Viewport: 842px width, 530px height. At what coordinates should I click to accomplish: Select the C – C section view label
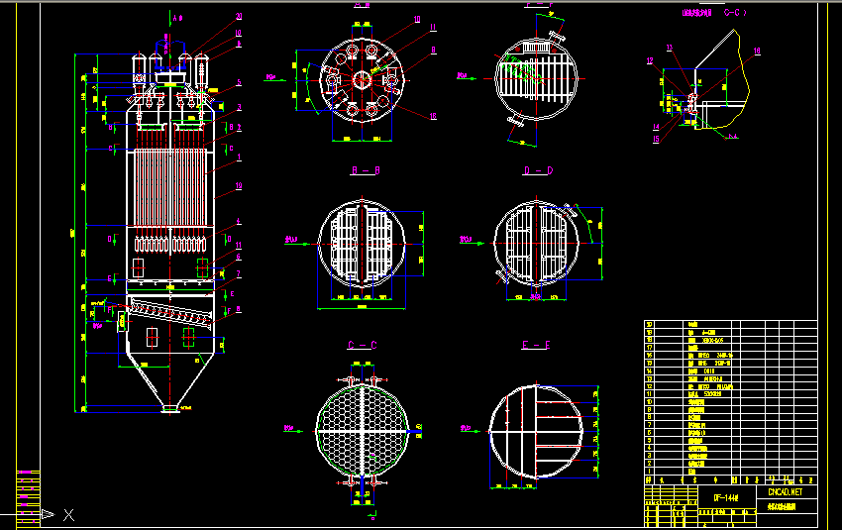pyautogui.click(x=363, y=345)
